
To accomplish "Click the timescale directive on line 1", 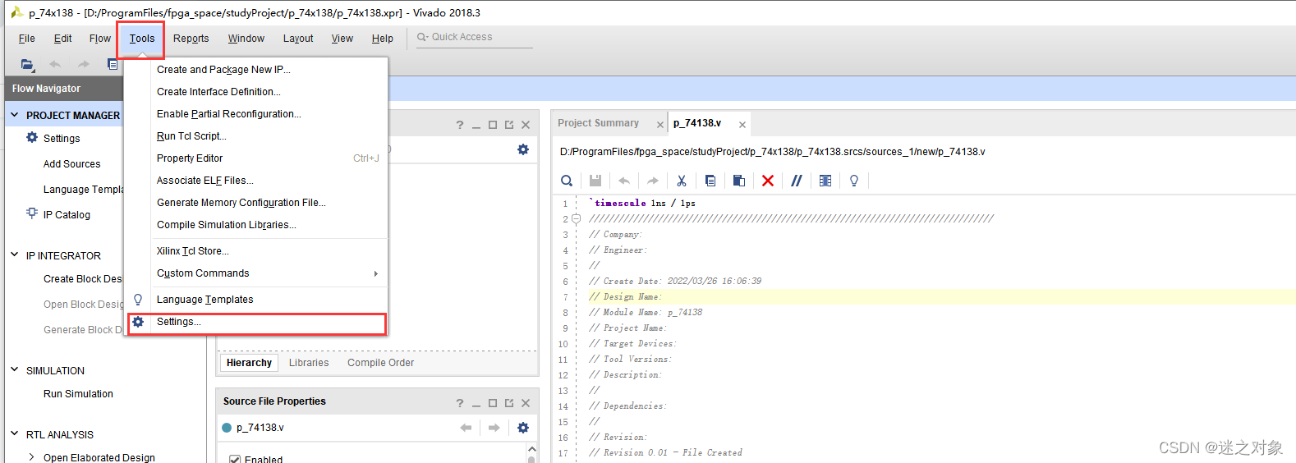I will (642, 203).
